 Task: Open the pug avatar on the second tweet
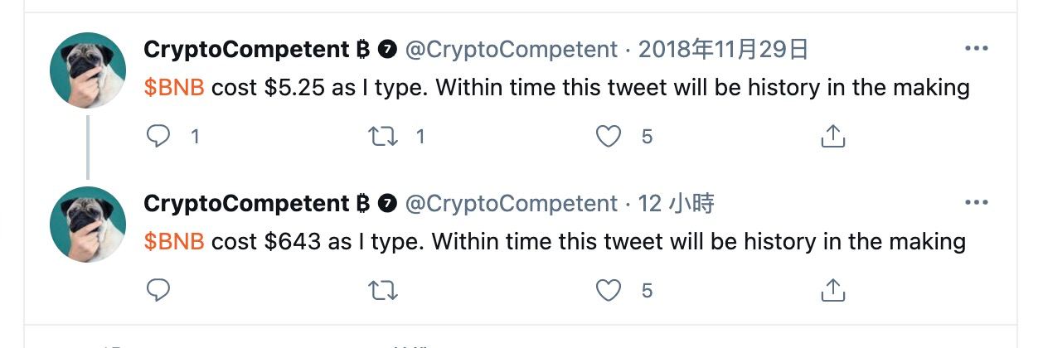[x=88, y=225]
